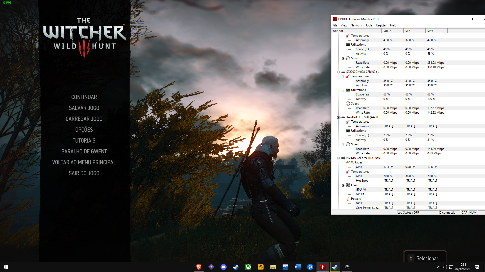Open Brave browser from taskbar

199,267
